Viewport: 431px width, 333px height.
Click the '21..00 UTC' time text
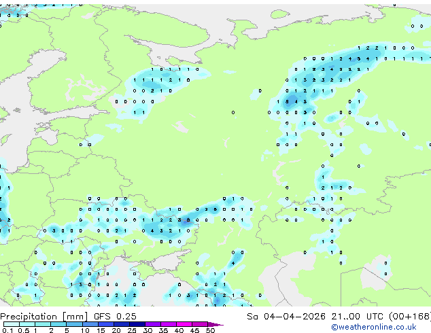357,317
